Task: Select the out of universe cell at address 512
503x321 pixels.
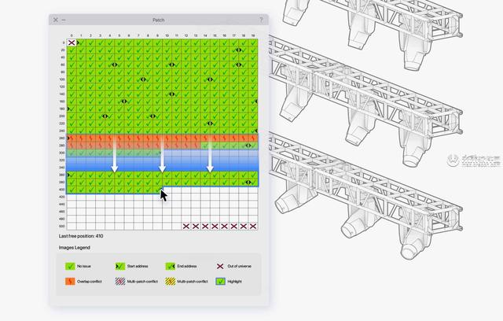Action: tap(186, 227)
